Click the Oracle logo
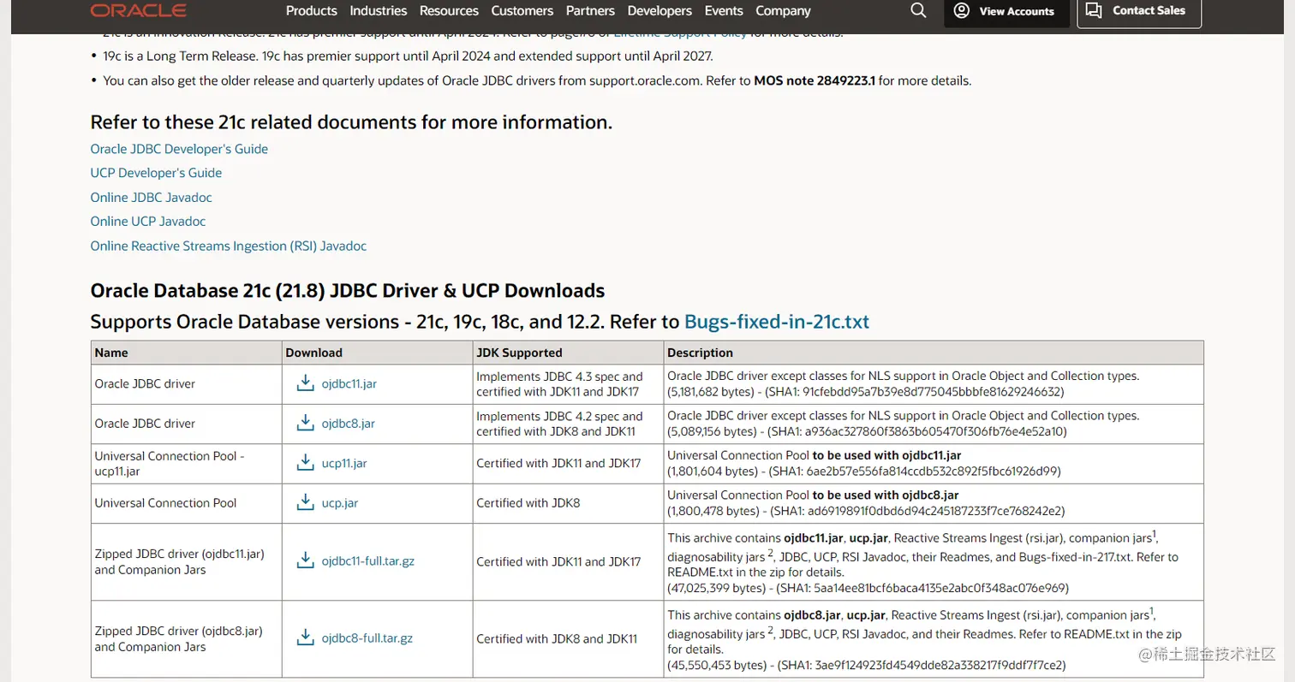Image resolution: width=1295 pixels, height=682 pixels. [x=139, y=10]
